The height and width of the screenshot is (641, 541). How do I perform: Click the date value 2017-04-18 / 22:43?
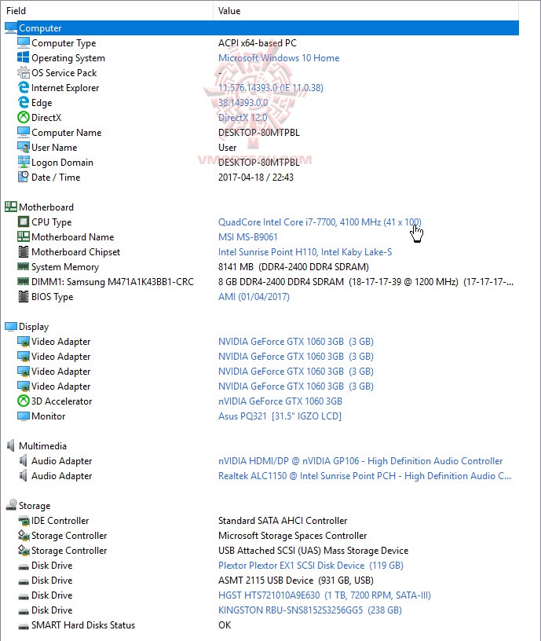pos(256,178)
